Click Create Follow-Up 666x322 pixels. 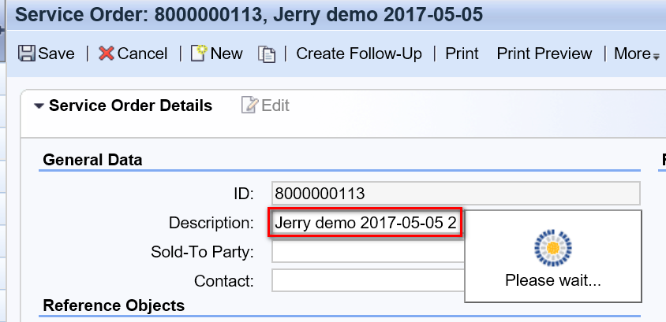359,54
